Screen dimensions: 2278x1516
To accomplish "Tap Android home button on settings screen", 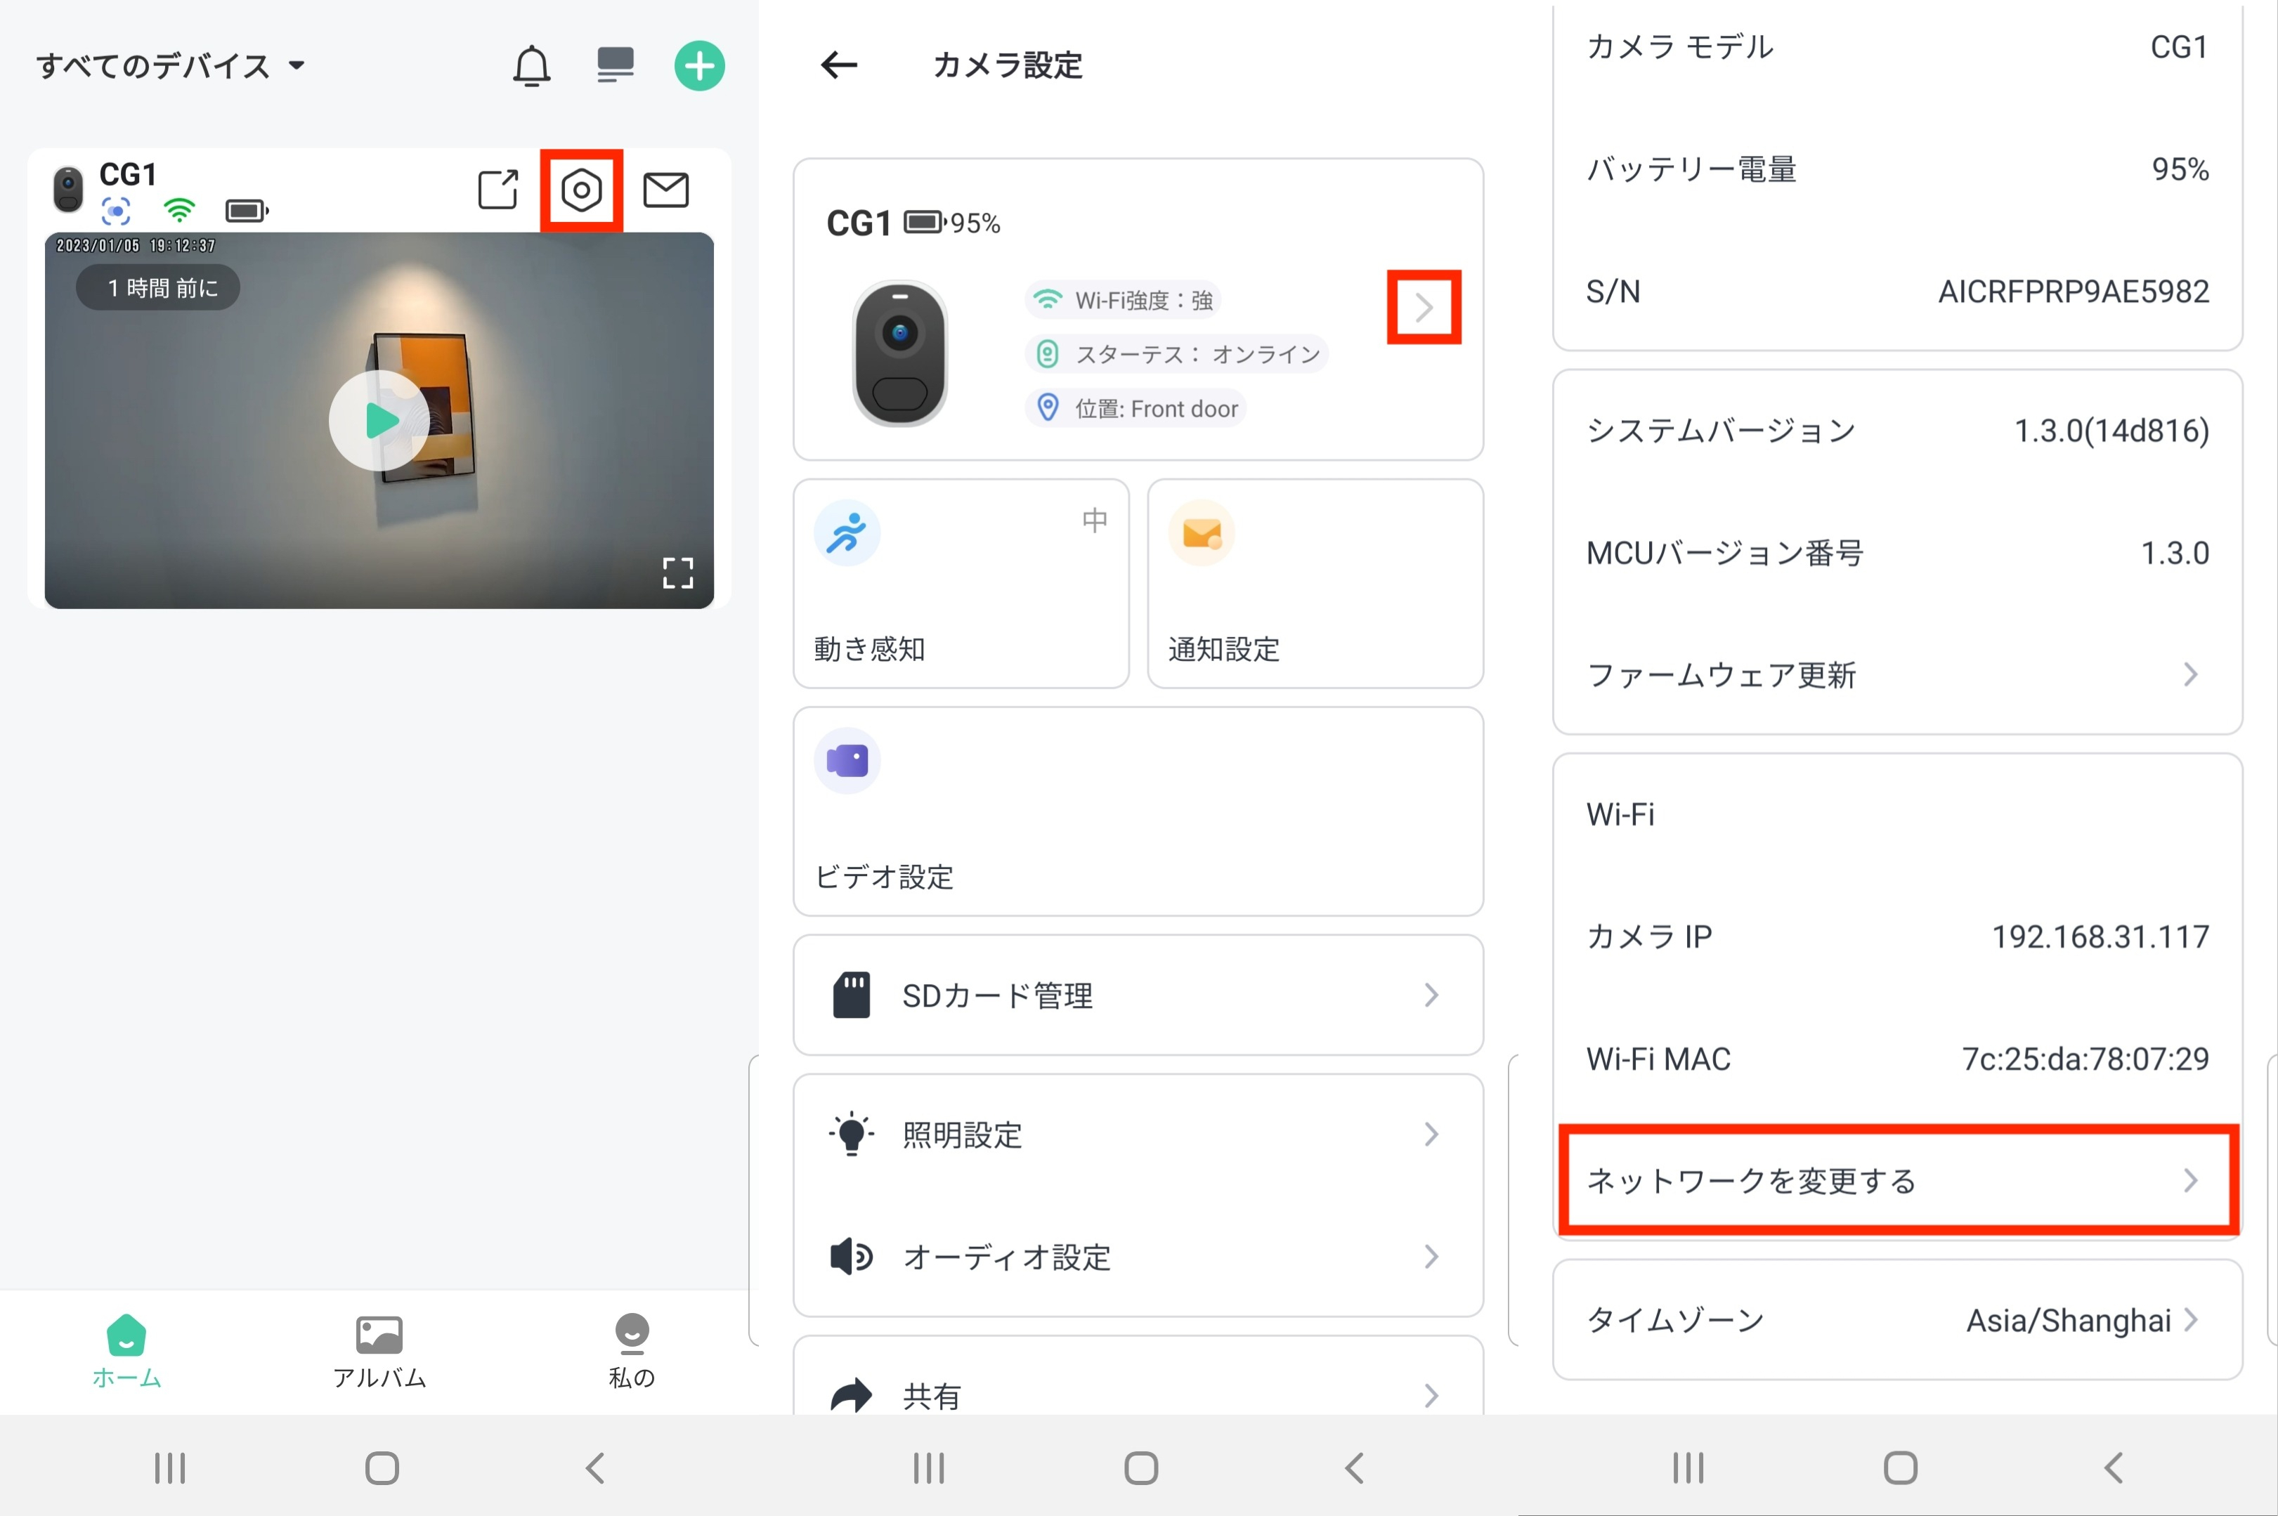I will (x=1141, y=1468).
